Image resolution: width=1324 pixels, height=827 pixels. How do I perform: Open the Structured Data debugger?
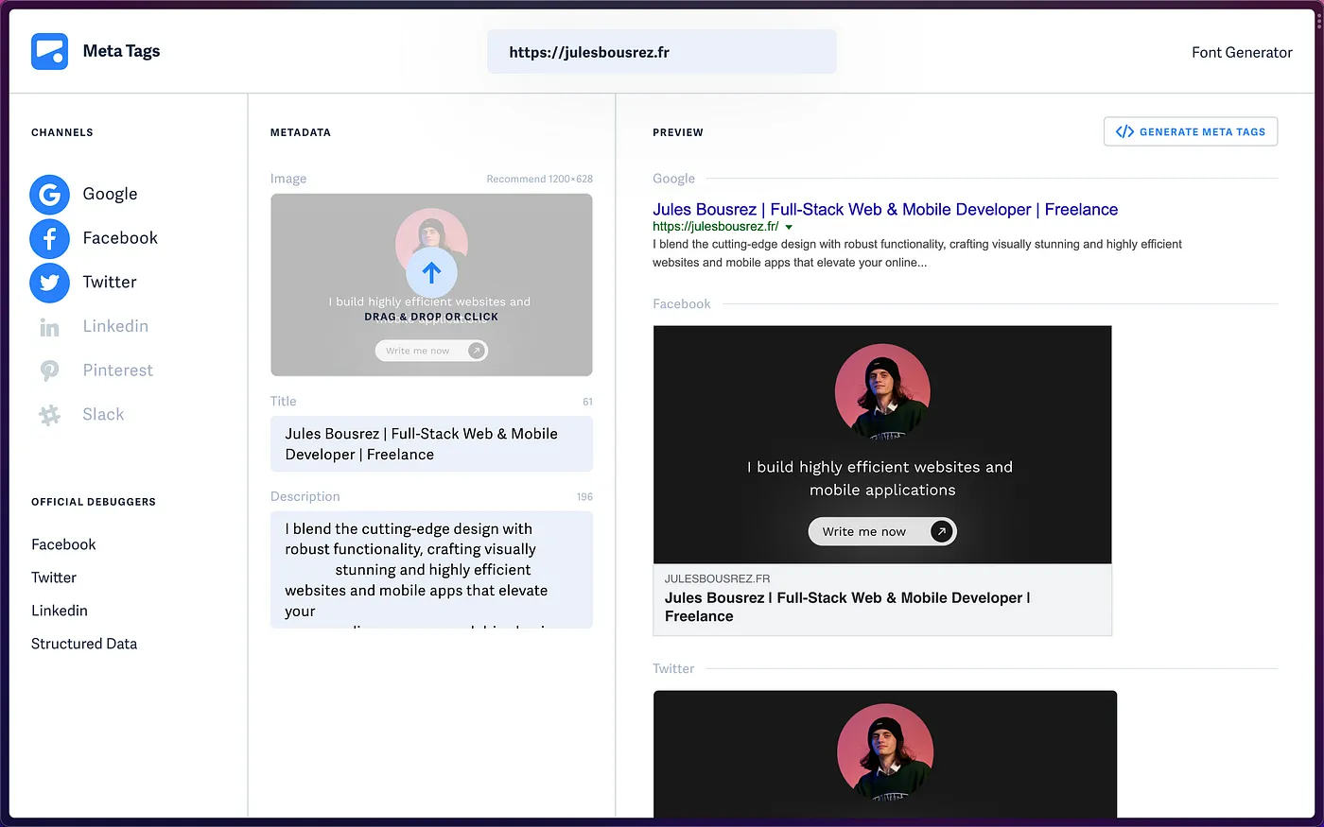[x=84, y=644]
